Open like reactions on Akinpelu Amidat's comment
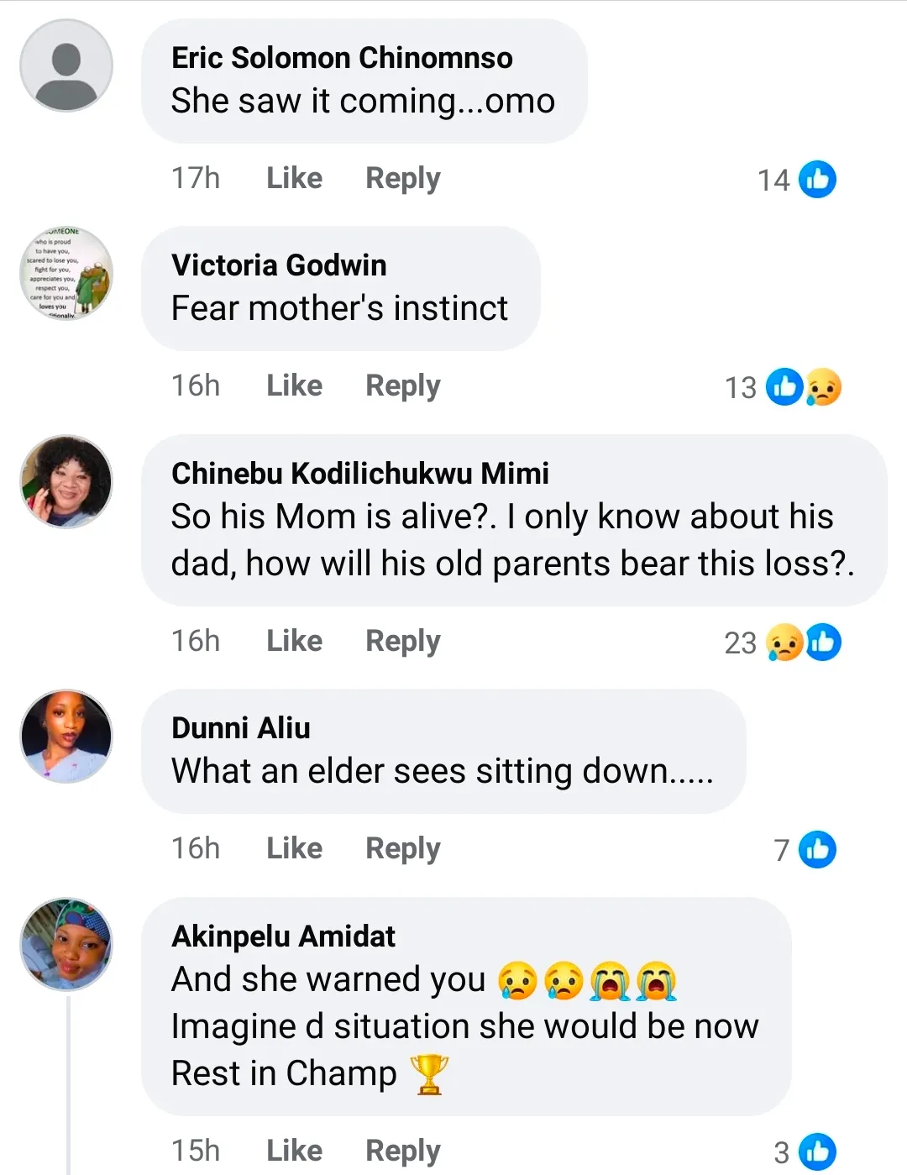 [x=817, y=1151]
